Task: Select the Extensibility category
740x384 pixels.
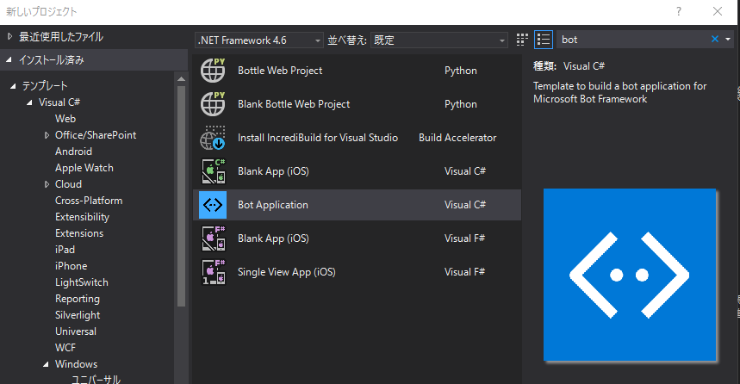Action: pos(82,217)
